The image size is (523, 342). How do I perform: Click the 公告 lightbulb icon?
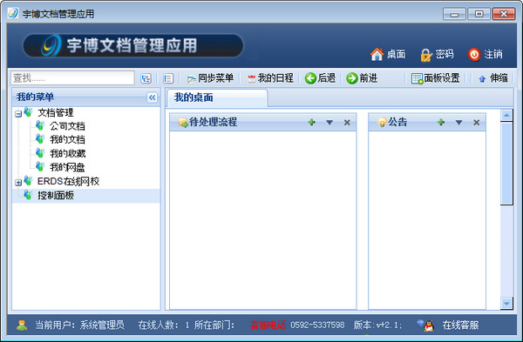(382, 122)
